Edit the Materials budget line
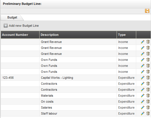Screen dimensions: 151x118 [x=143, y=96]
